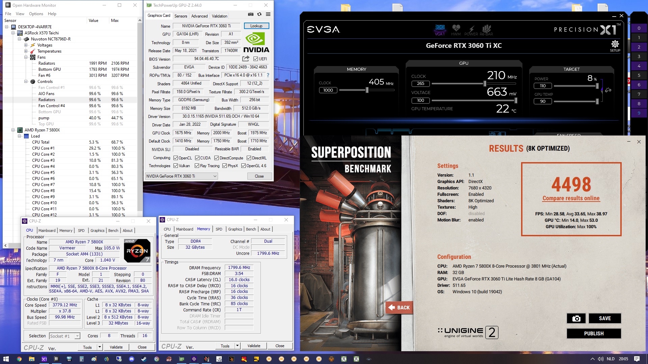Image resolution: width=648 pixels, height=364 pixels.
Task: Expand the Temperatures node
Action: pyautogui.click(x=26, y=51)
